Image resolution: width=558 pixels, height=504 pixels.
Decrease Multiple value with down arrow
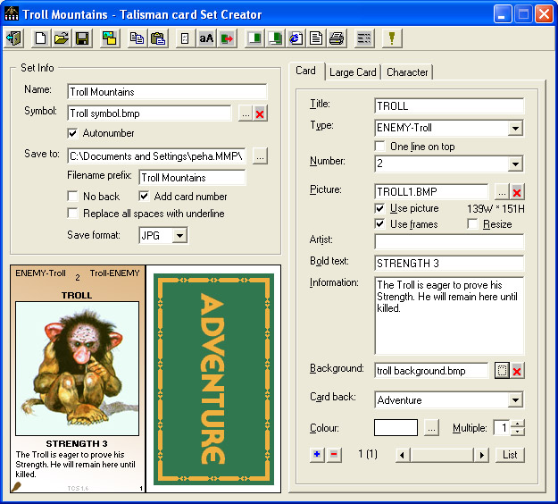click(518, 432)
